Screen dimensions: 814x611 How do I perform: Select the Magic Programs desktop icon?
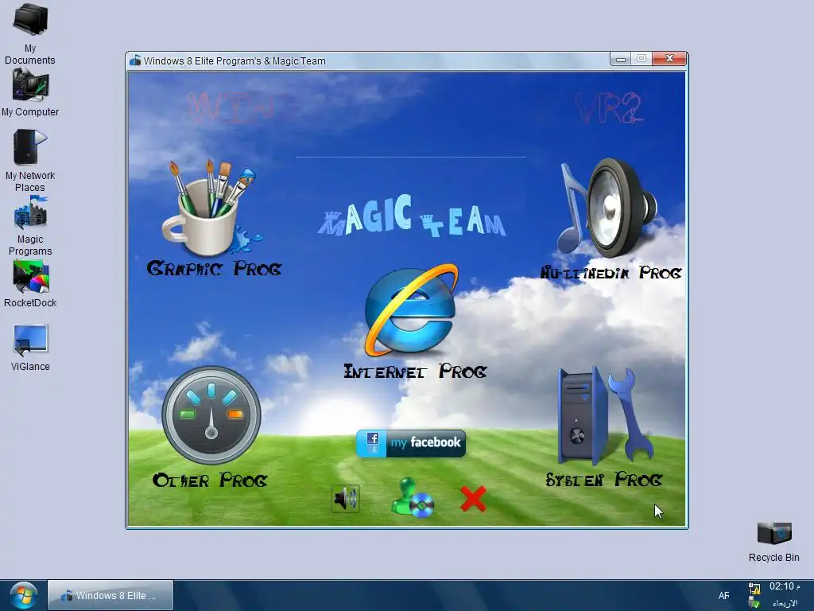30,225
